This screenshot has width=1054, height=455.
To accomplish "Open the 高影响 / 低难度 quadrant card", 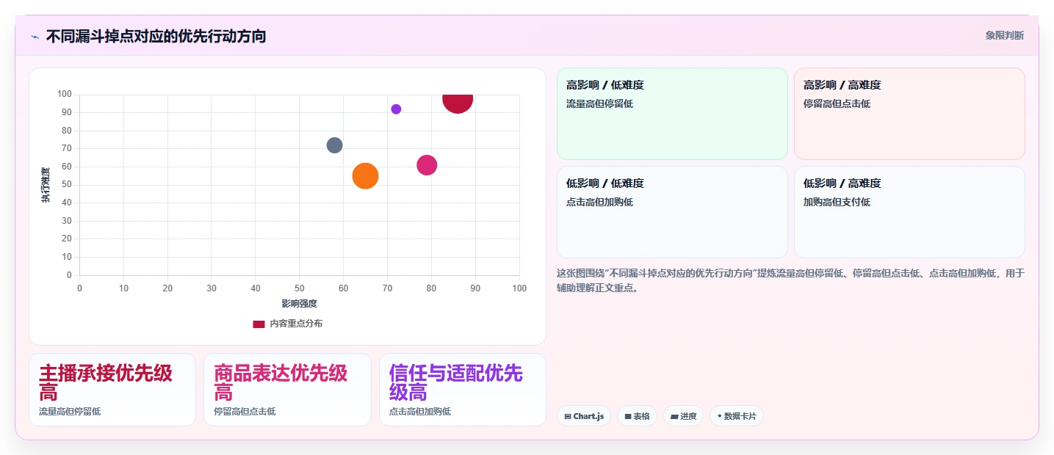I will coord(672,114).
